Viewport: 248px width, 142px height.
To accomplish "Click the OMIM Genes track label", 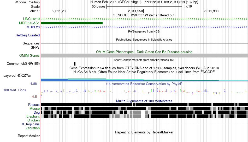I will pos(29,55).
